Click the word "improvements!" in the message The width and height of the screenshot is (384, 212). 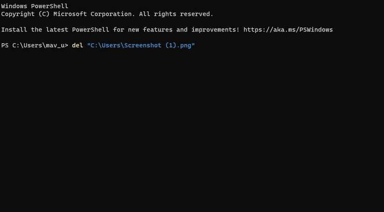pos(216,30)
